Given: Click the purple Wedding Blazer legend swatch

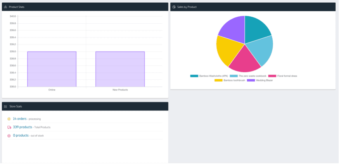Looking at the screenshot, I should click(x=251, y=80).
